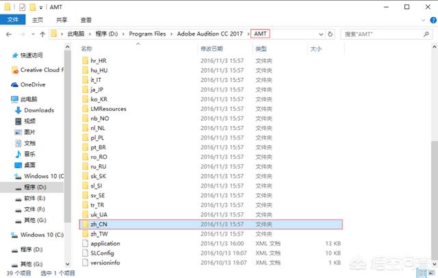
Task: Click the application XML file icon
Action: (x=86, y=243)
